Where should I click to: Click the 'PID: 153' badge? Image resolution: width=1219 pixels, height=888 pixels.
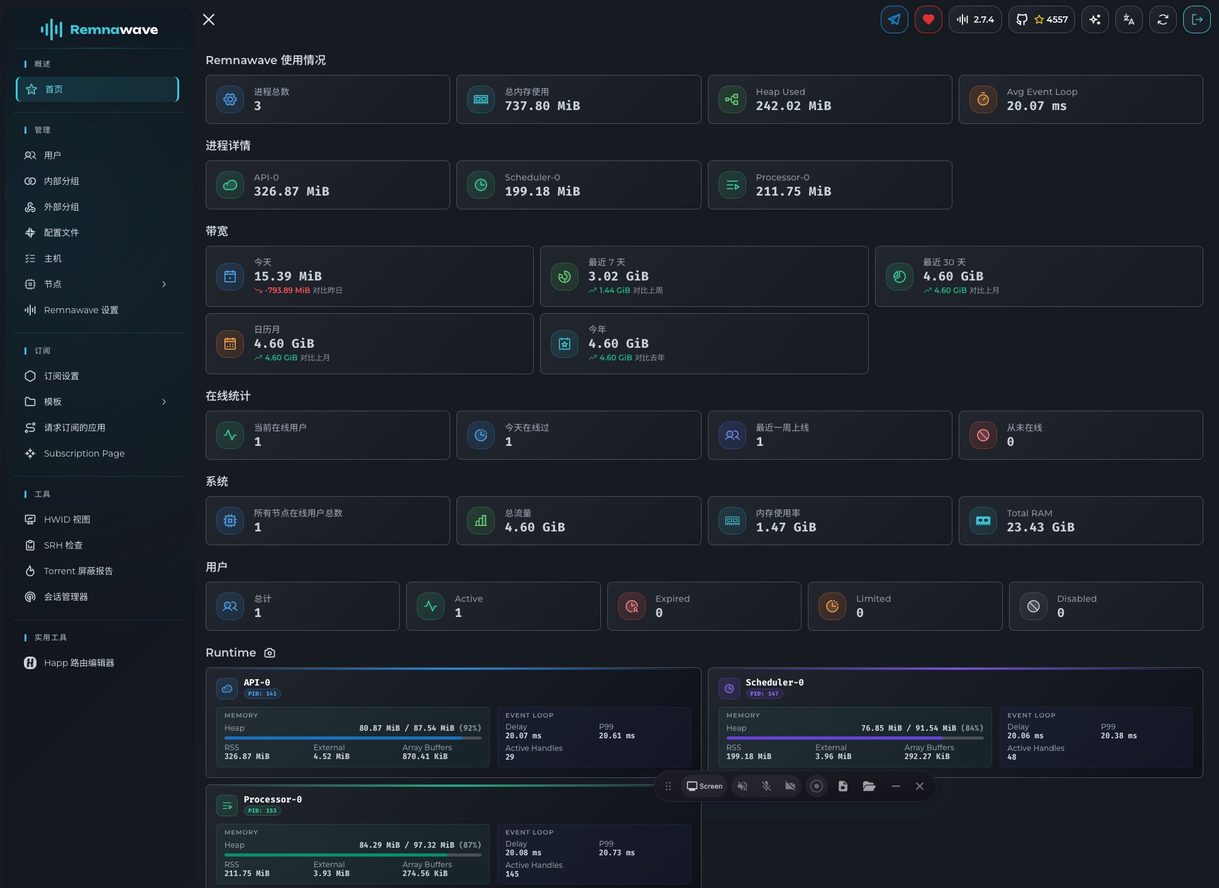pyautogui.click(x=262, y=811)
